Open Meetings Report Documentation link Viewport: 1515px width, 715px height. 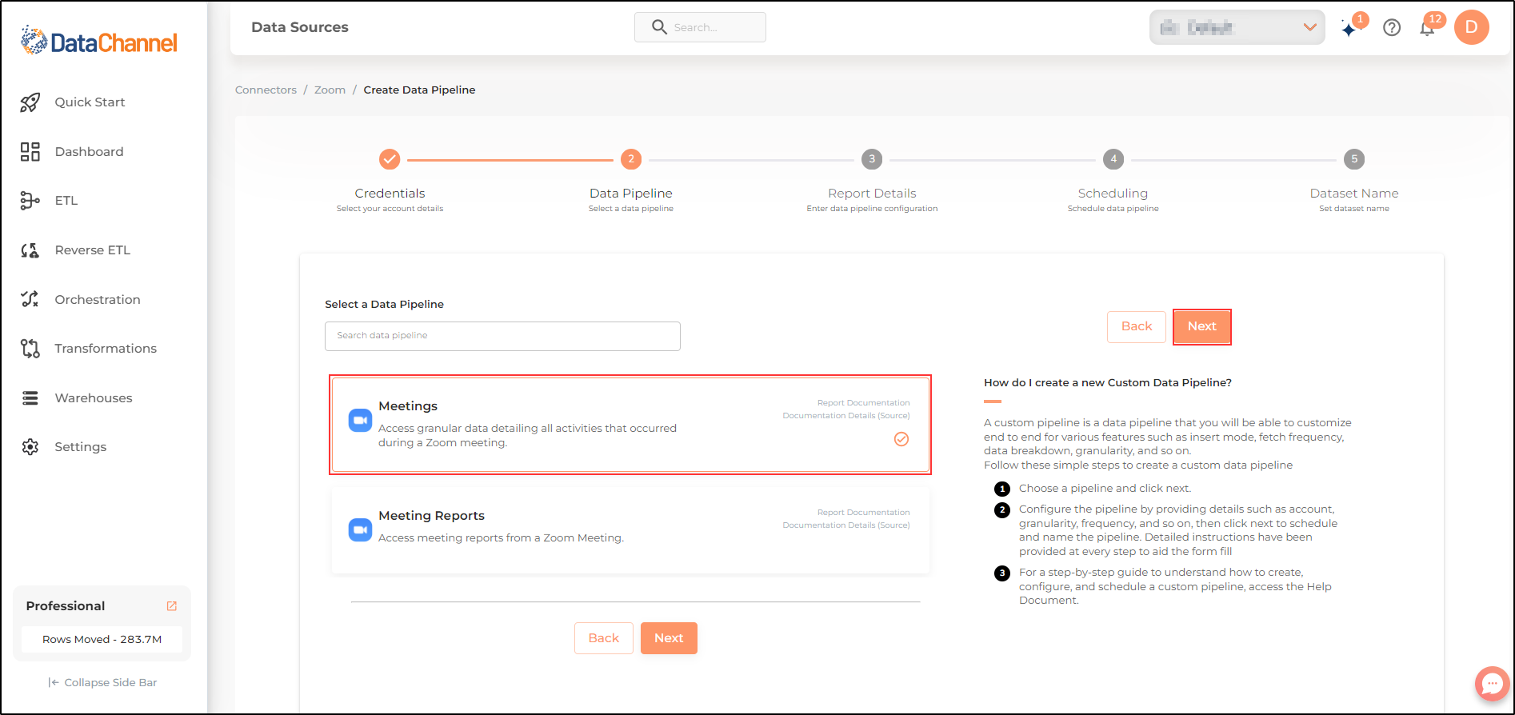click(863, 403)
